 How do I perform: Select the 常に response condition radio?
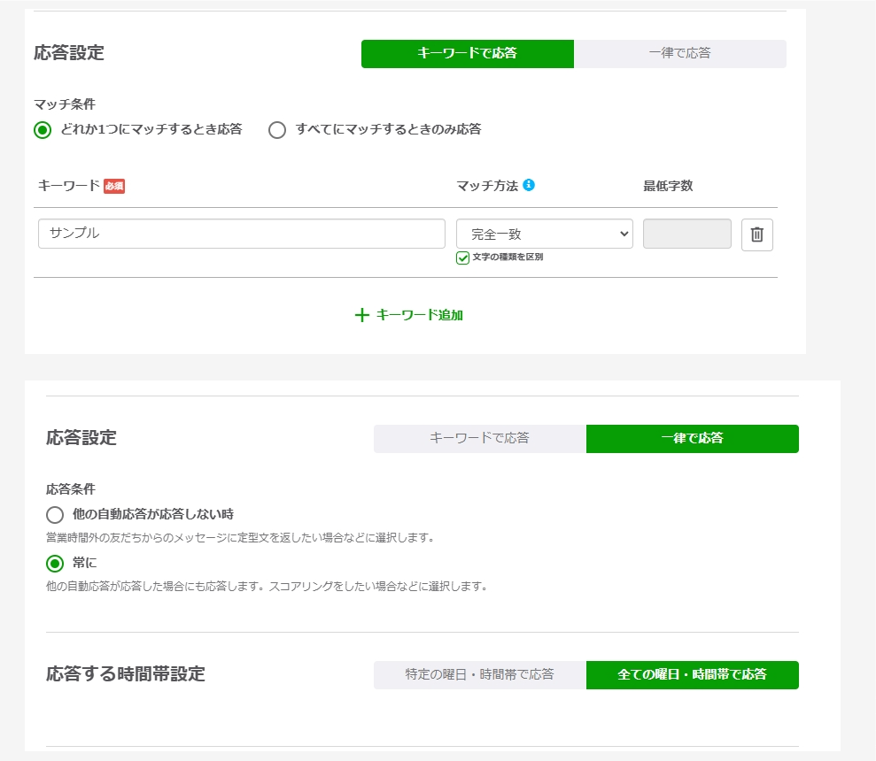coord(55,564)
